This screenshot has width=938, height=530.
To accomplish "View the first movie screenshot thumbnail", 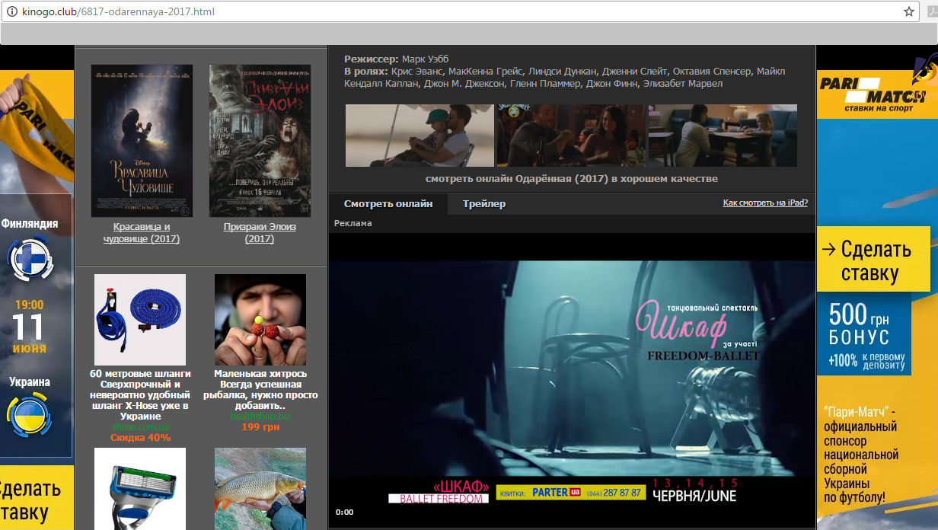I will click(x=420, y=136).
